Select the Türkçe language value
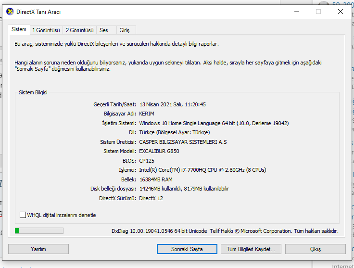 (175, 132)
